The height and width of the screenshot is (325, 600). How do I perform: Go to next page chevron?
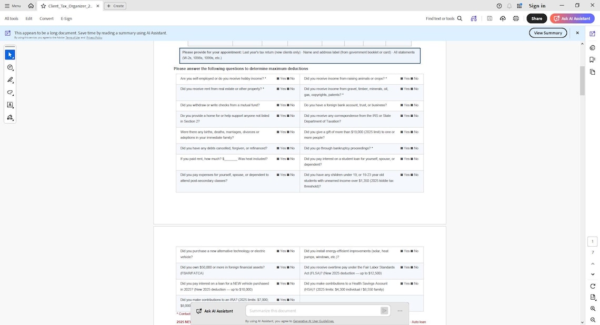tap(593, 274)
